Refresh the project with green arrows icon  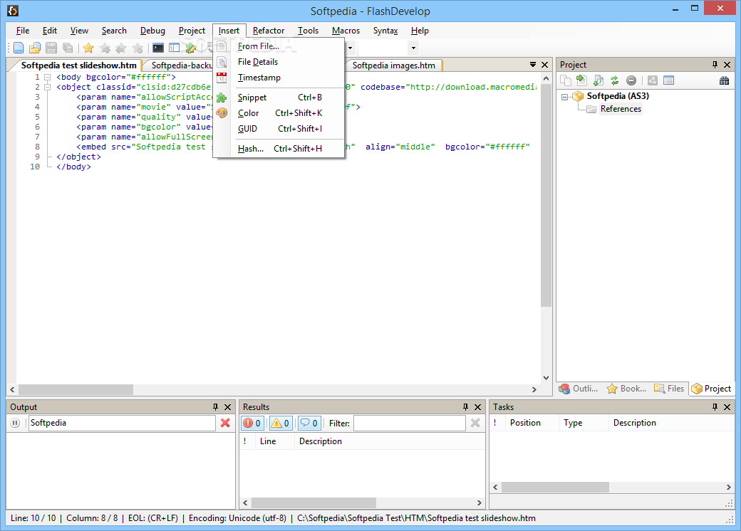coord(614,80)
